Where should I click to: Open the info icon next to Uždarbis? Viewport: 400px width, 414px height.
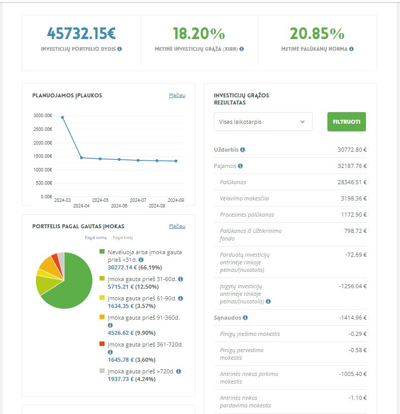click(x=243, y=150)
